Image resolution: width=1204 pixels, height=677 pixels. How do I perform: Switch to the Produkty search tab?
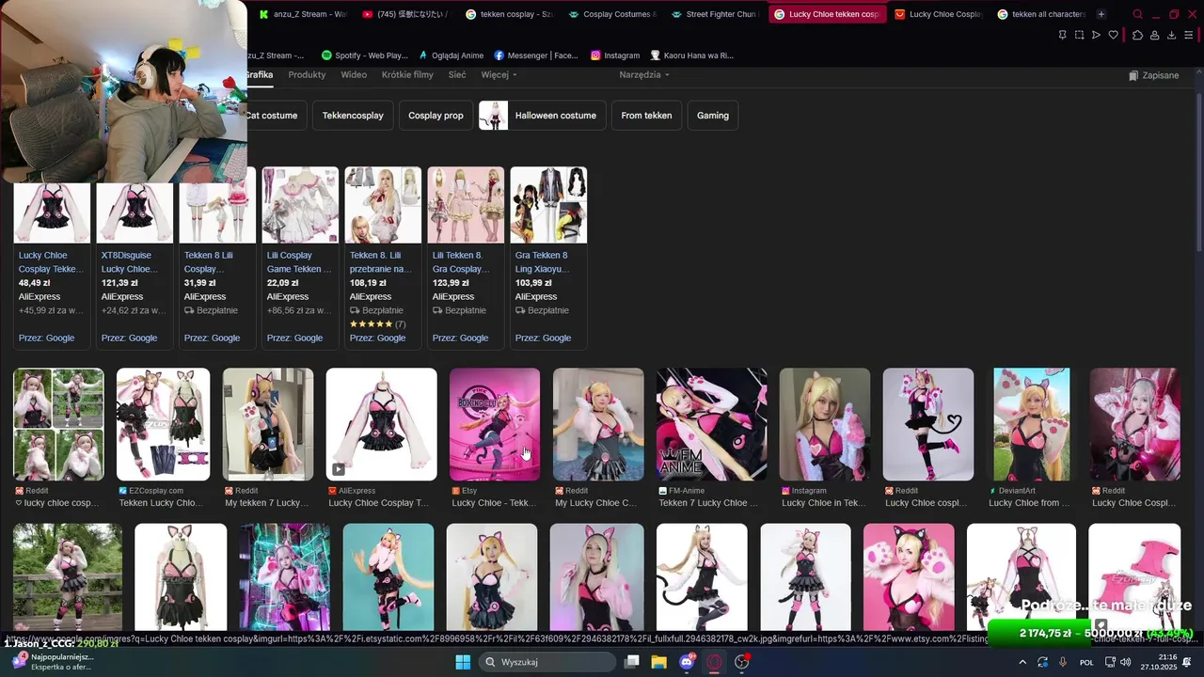307,74
